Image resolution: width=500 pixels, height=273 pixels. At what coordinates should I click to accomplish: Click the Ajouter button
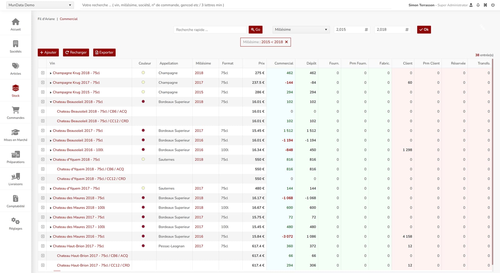[48, 52]
